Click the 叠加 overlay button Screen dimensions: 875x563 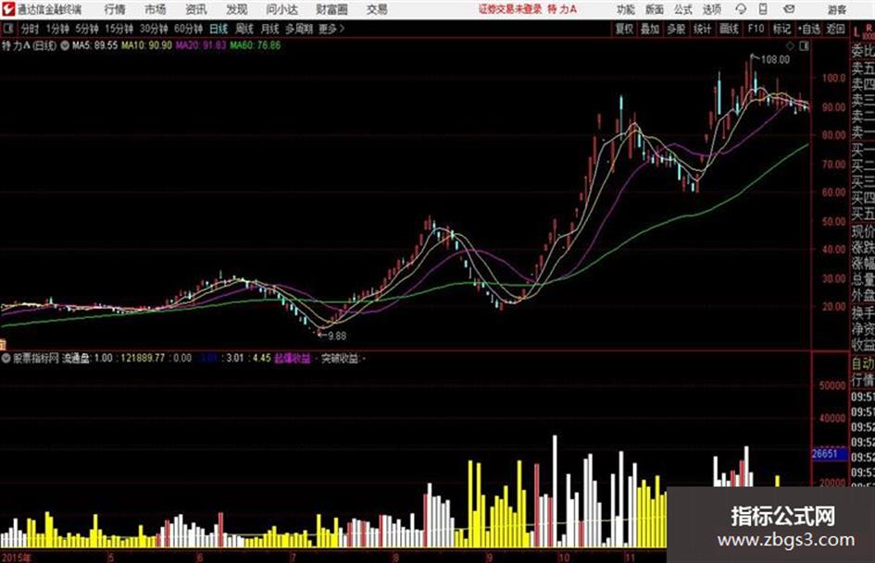pos(650,29)
